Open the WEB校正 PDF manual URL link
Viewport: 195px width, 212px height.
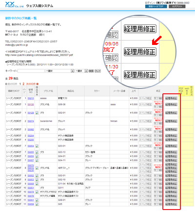[39, 55]
